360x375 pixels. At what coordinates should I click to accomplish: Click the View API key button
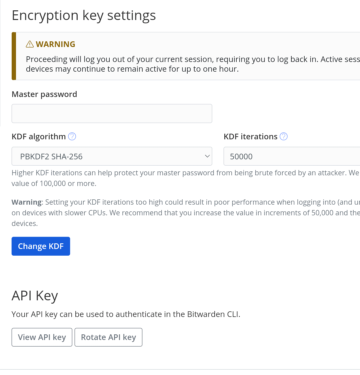pyautogui.click(x=42, y=337)
